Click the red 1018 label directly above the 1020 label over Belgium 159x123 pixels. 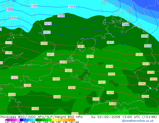tap(63, 62)
